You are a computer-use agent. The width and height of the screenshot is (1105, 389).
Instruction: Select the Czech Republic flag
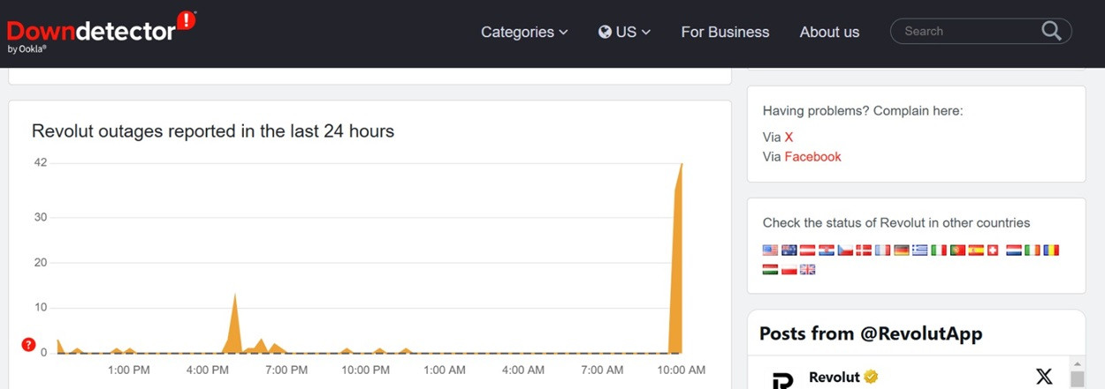click(845, 251)
